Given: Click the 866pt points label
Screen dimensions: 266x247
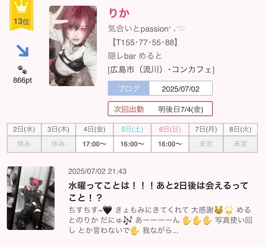Looking at the screenshot, I should click(22, 80).
